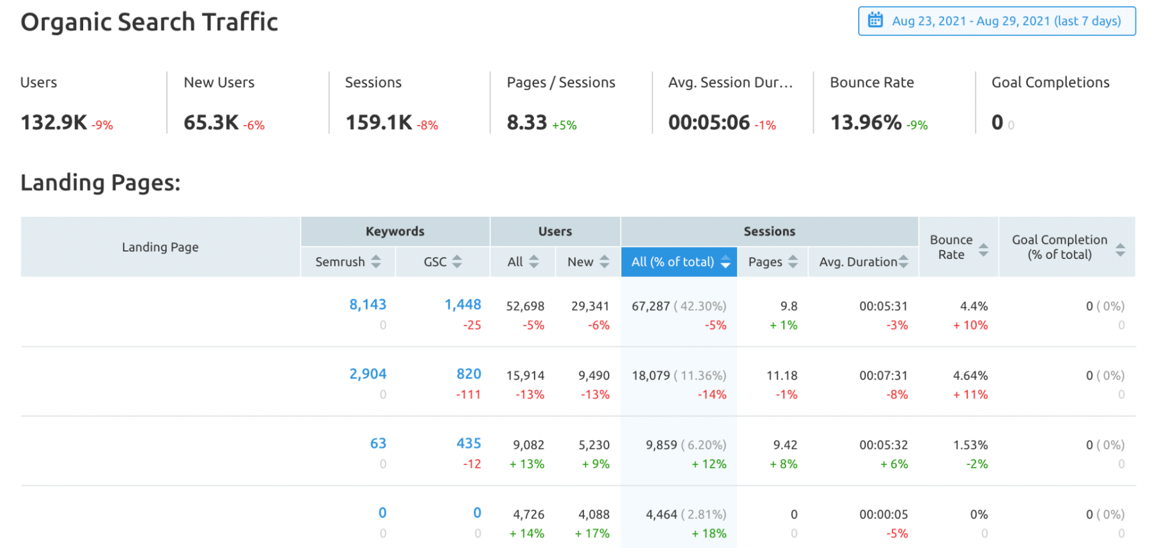
Task: Open the 2,904 Semrush keywords link
Action: pos(368,374)
